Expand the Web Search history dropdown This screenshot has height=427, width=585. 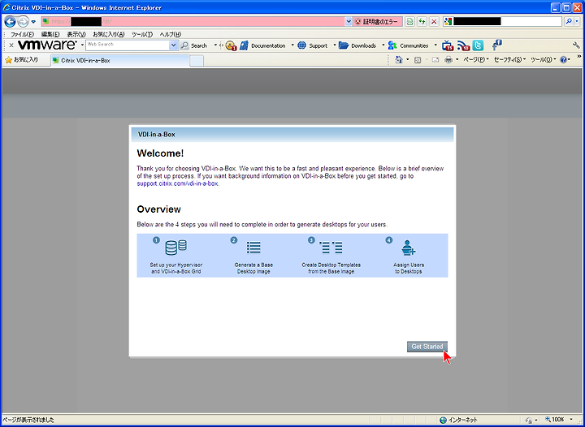pyautogui.click(x=174, y=45)
